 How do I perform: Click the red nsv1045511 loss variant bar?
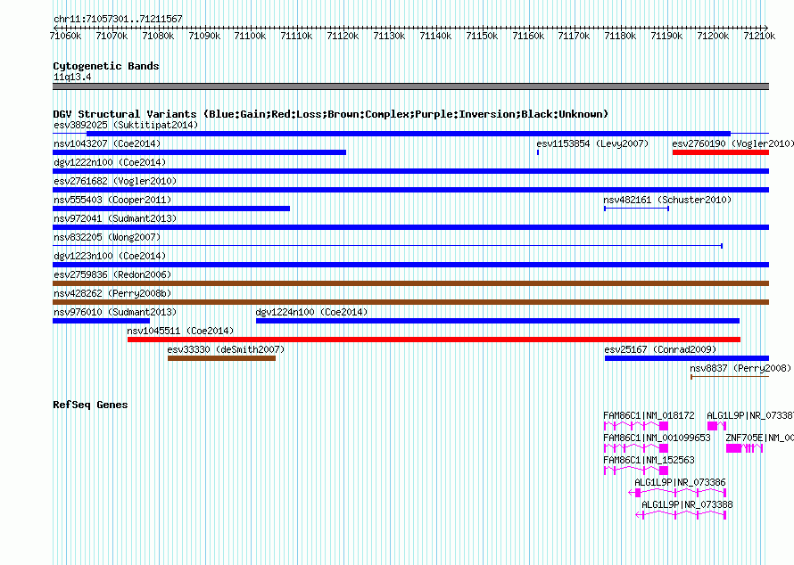(x=434, y=340)
